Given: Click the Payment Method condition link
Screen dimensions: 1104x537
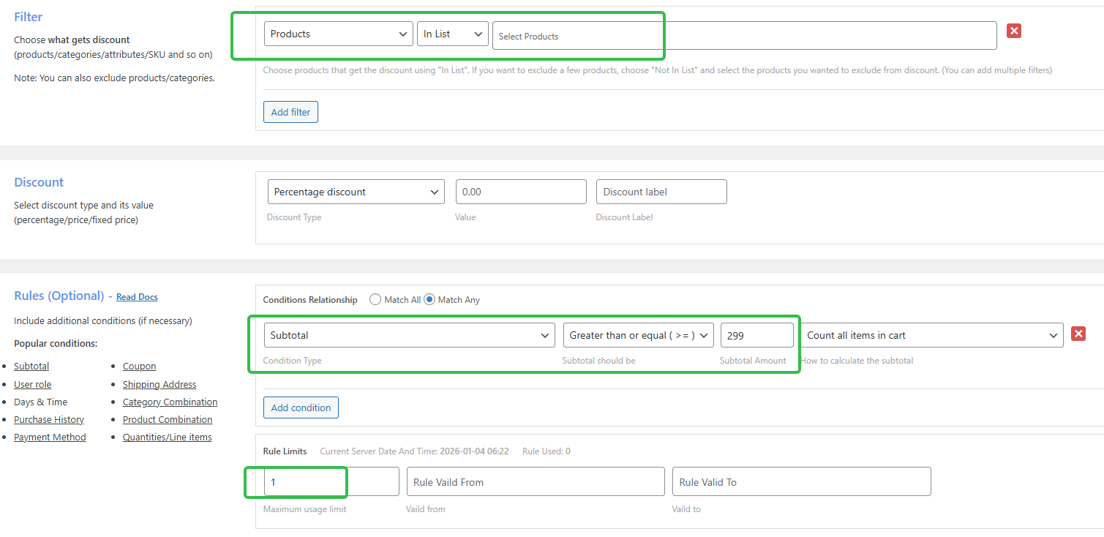Looking at the screenshot, I should tap(50, 437).
